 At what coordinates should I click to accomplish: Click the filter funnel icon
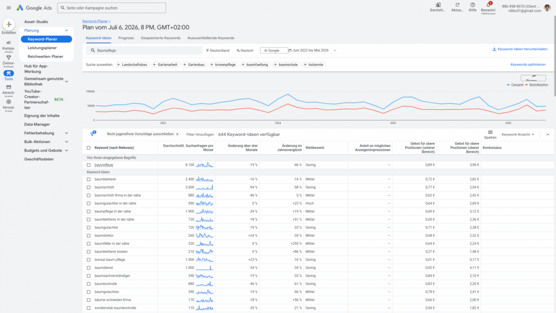pyautogui.click(x=93, y=134)
